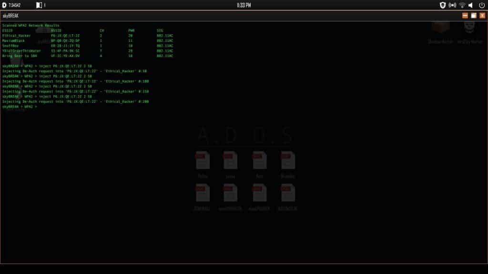Click the De-Auth injection line ending #:50
The image size is (488, 274).
pyautogui.click(x=74, y=71)
